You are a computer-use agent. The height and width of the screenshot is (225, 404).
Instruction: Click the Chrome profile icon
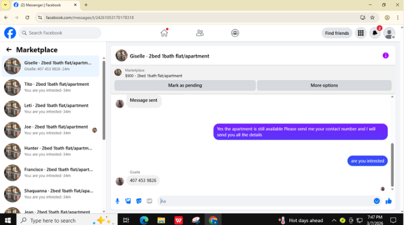[387, 17]
